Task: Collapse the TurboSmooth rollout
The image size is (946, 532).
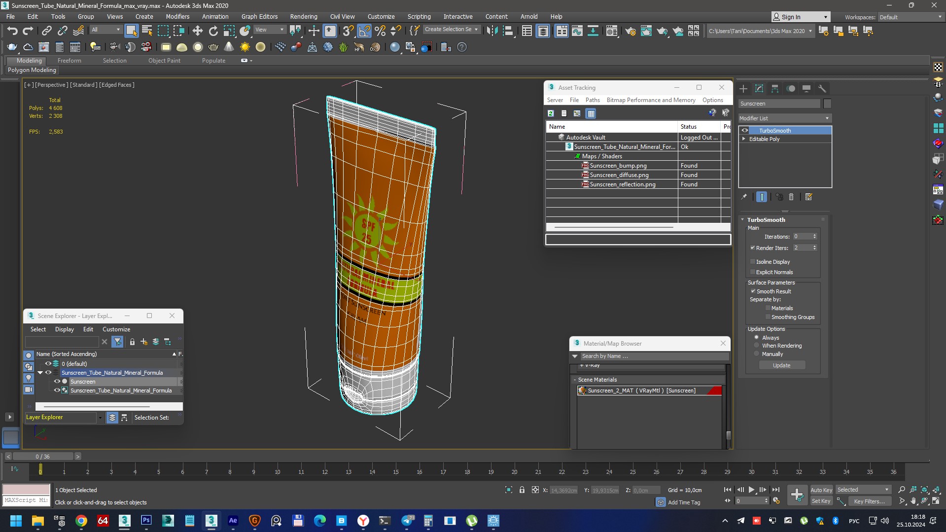Action: (743, 220)
